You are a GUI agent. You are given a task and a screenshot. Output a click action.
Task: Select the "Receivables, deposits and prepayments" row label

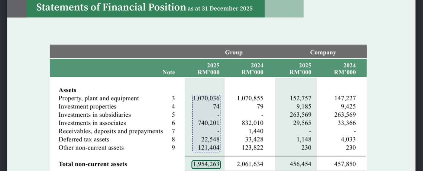[x=111, y=131]
